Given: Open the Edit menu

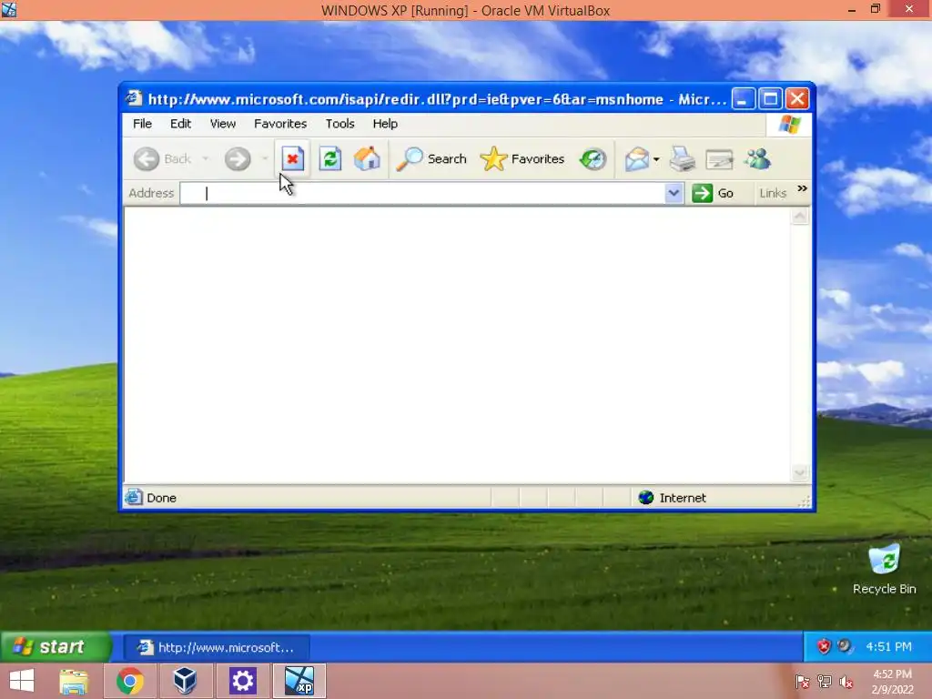Looking at the screenshot, I should (180, 124).
